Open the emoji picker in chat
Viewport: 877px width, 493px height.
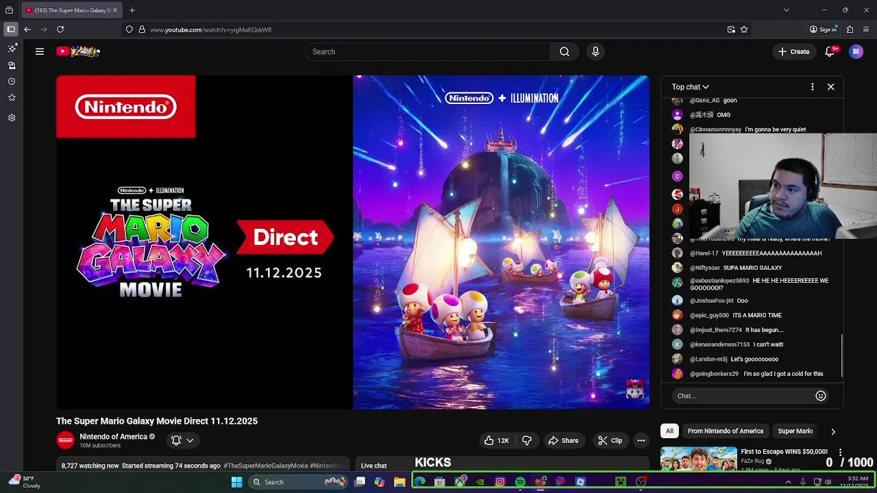click(x=821, y=396)
